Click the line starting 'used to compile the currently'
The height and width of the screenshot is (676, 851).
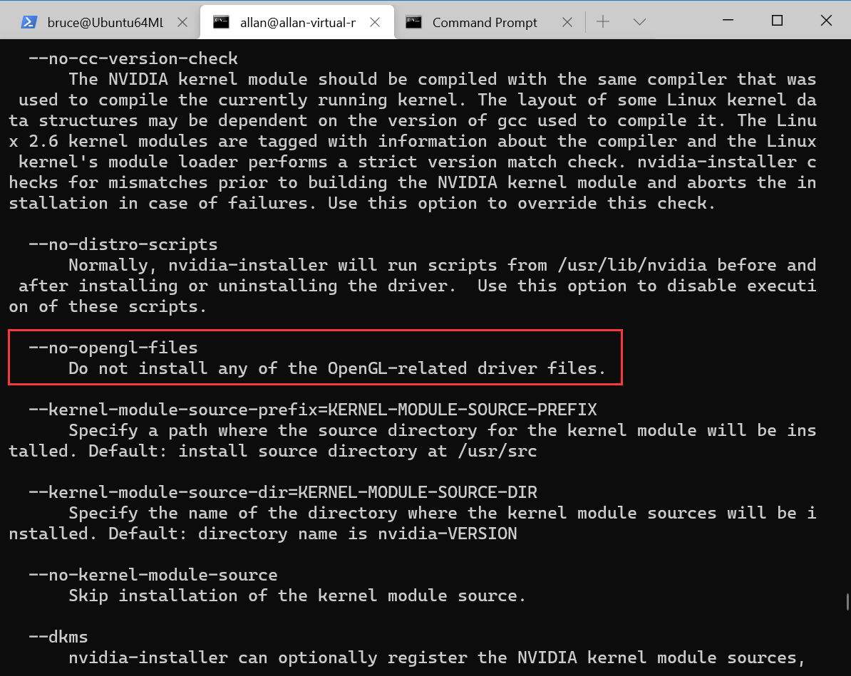pos(418,100)
